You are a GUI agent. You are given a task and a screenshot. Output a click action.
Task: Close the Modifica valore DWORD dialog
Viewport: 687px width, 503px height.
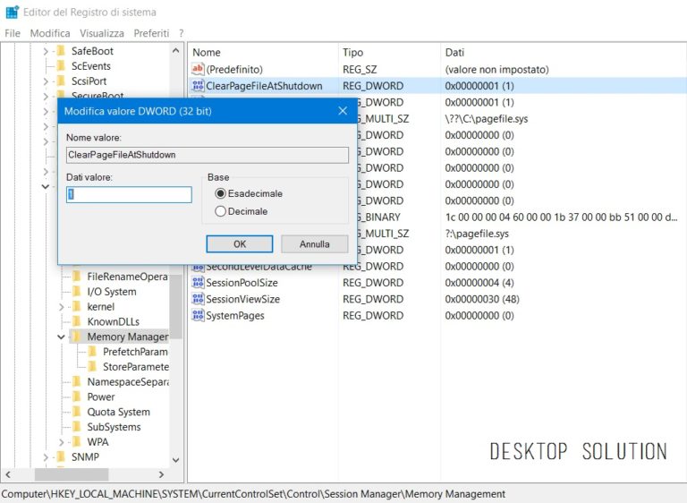coord(342,111)
